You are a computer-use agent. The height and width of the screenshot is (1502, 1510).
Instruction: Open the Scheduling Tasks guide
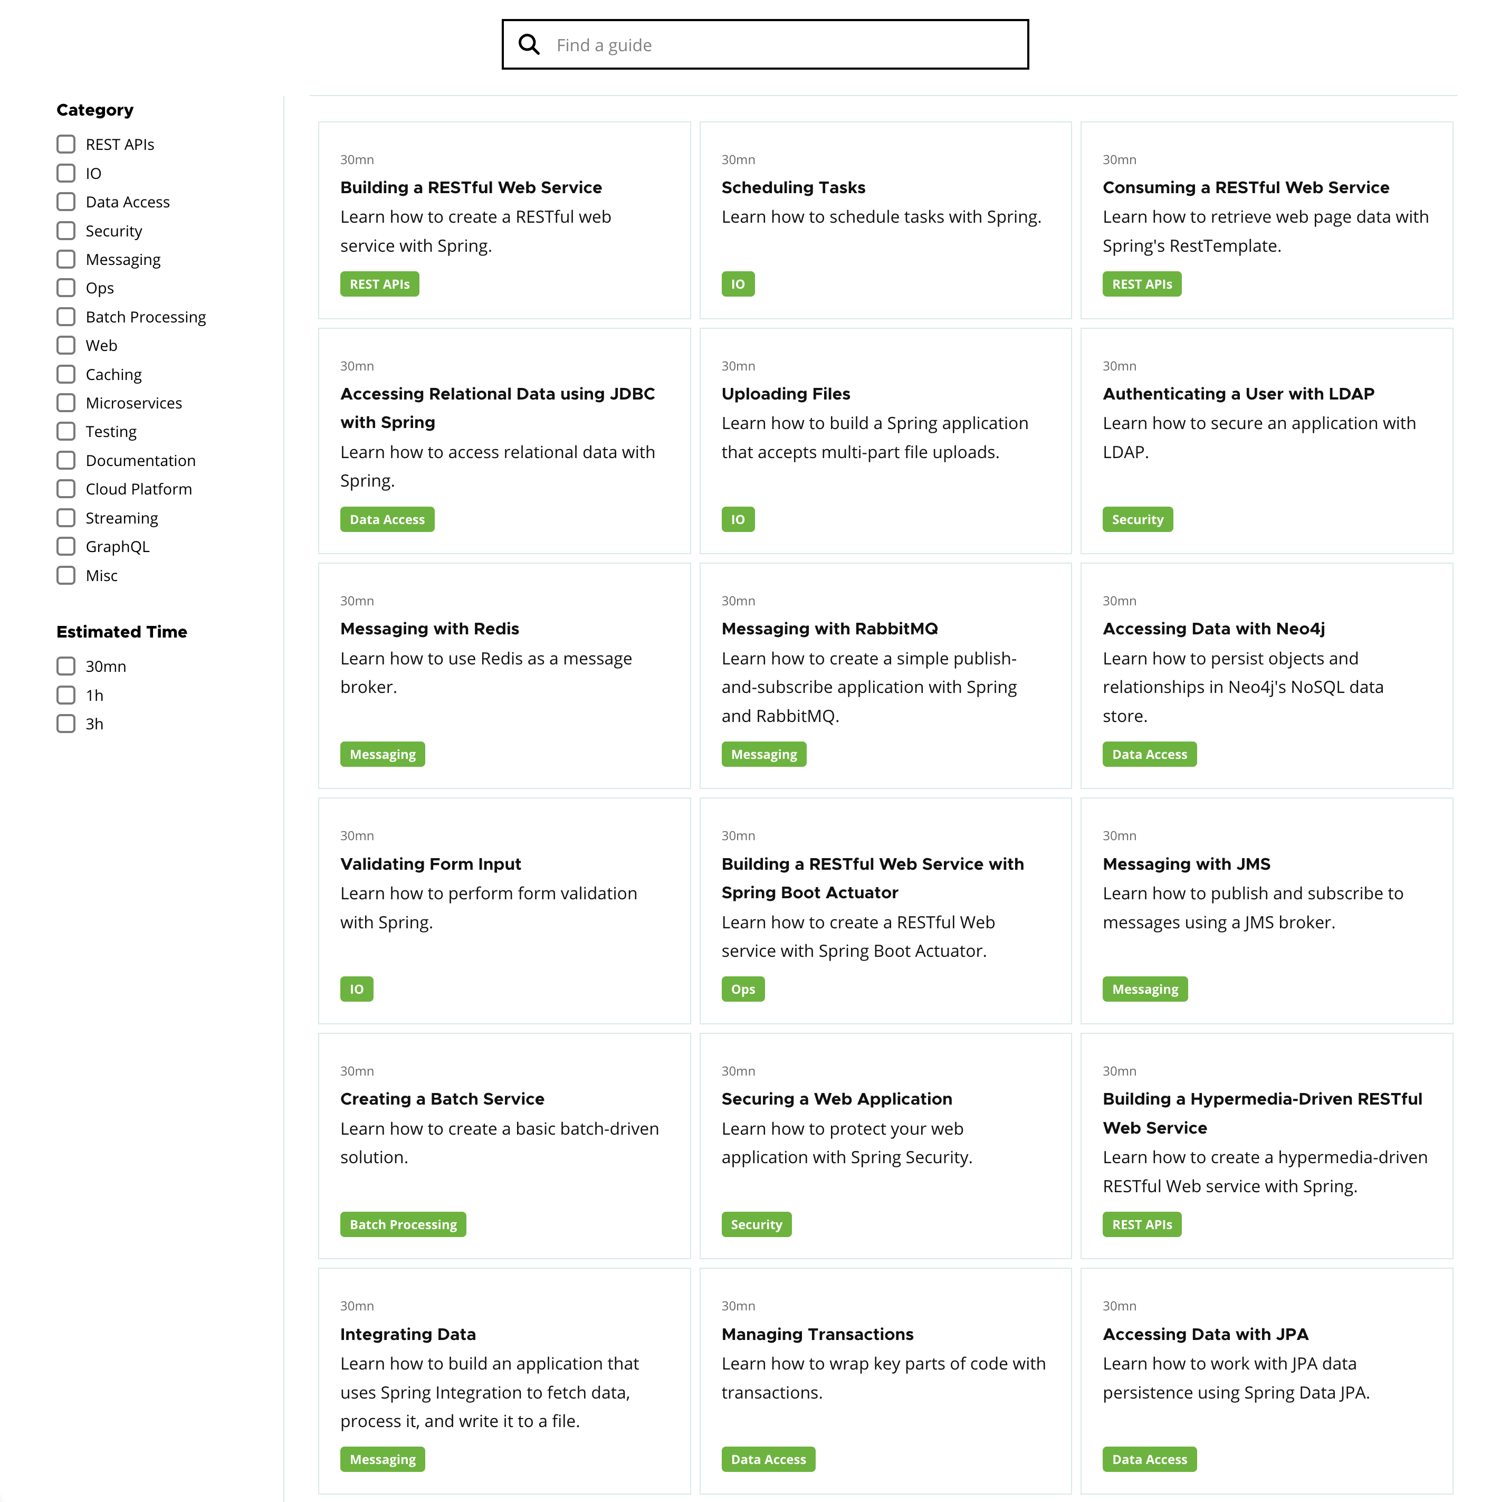coord(794,187)
